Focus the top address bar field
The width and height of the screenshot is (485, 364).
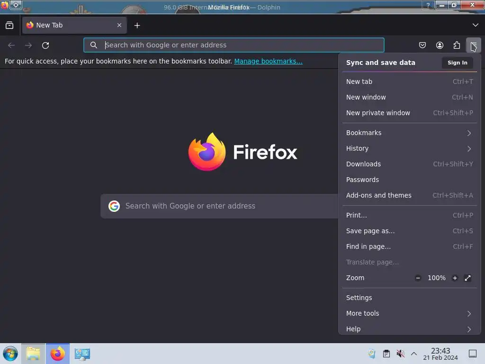234,45
